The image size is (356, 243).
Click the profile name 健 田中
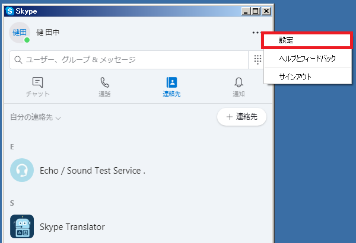coord(47,33)
